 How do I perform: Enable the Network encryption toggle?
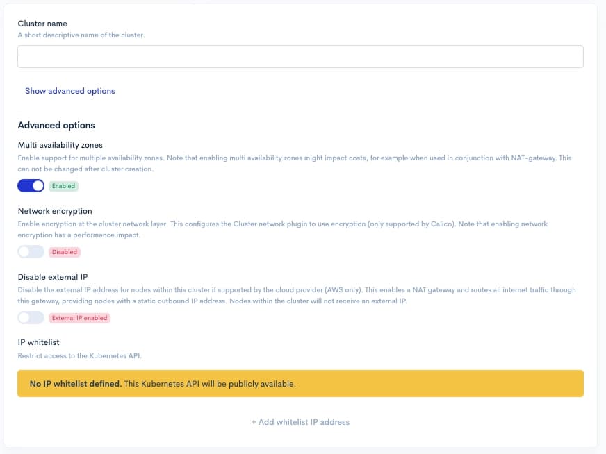click(x=31, y=252)
